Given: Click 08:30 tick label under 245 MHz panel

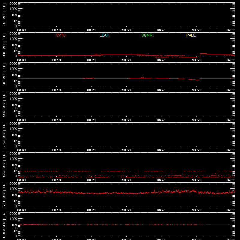Looking at the screenshot, I should coord(126,30).
